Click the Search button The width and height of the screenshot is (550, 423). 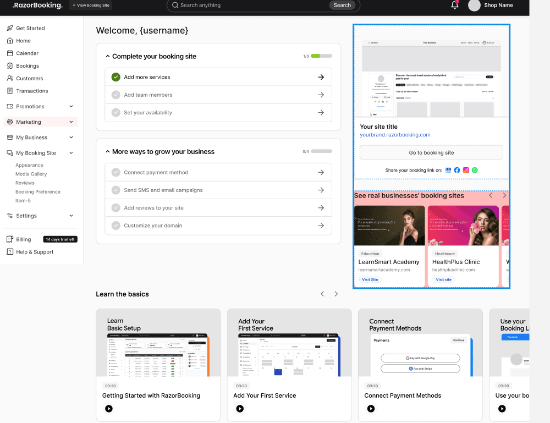[x=342, y=6]
